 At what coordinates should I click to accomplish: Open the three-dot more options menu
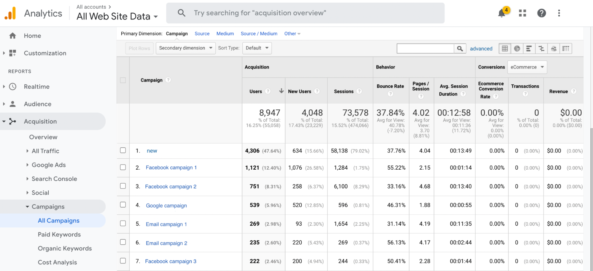click(559, 13)
